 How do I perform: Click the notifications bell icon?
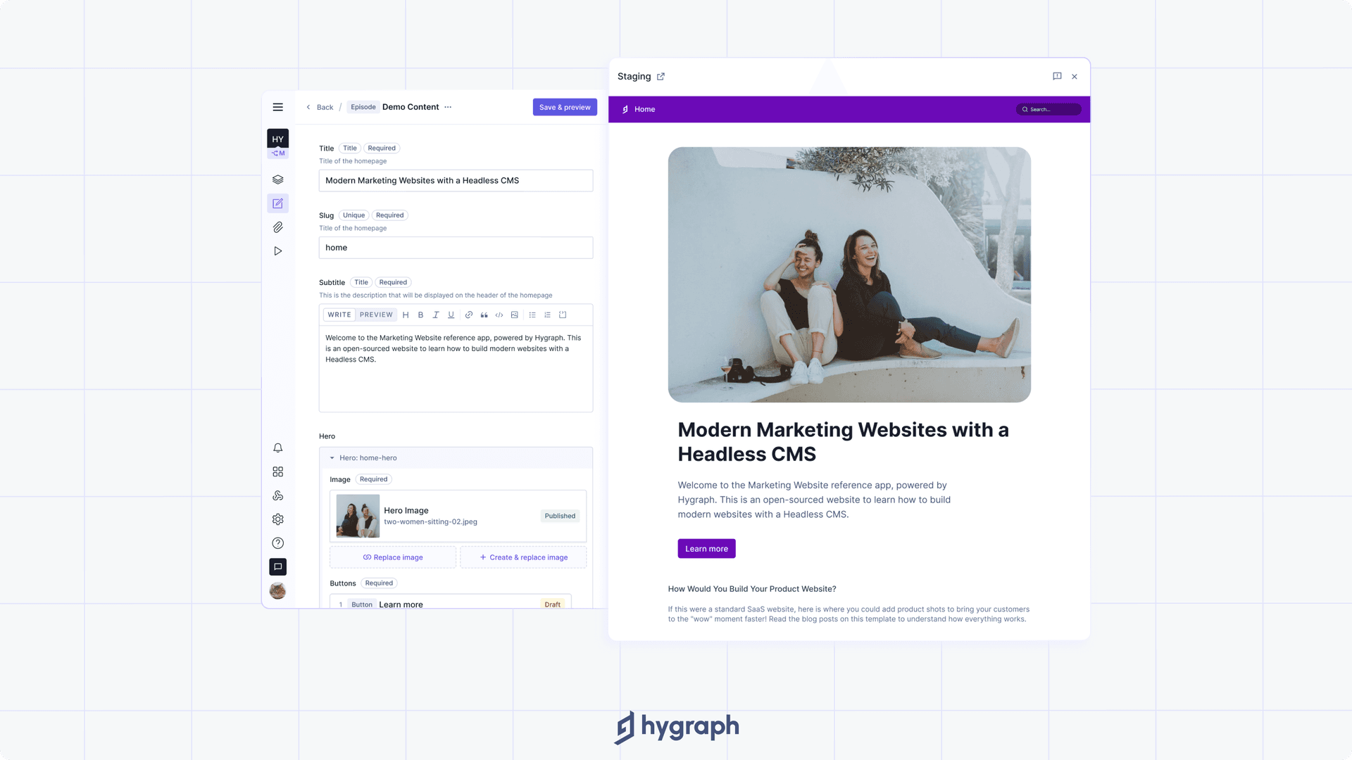[277, 448]
